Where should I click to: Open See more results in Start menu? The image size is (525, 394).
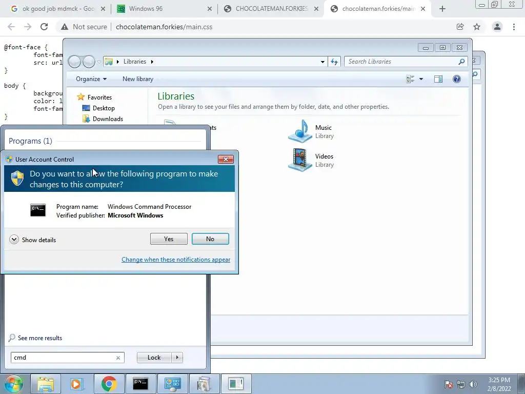pos(35,338)
